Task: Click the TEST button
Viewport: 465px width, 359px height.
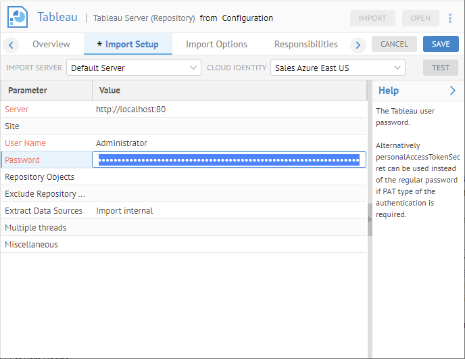Action: pos(440,68)
